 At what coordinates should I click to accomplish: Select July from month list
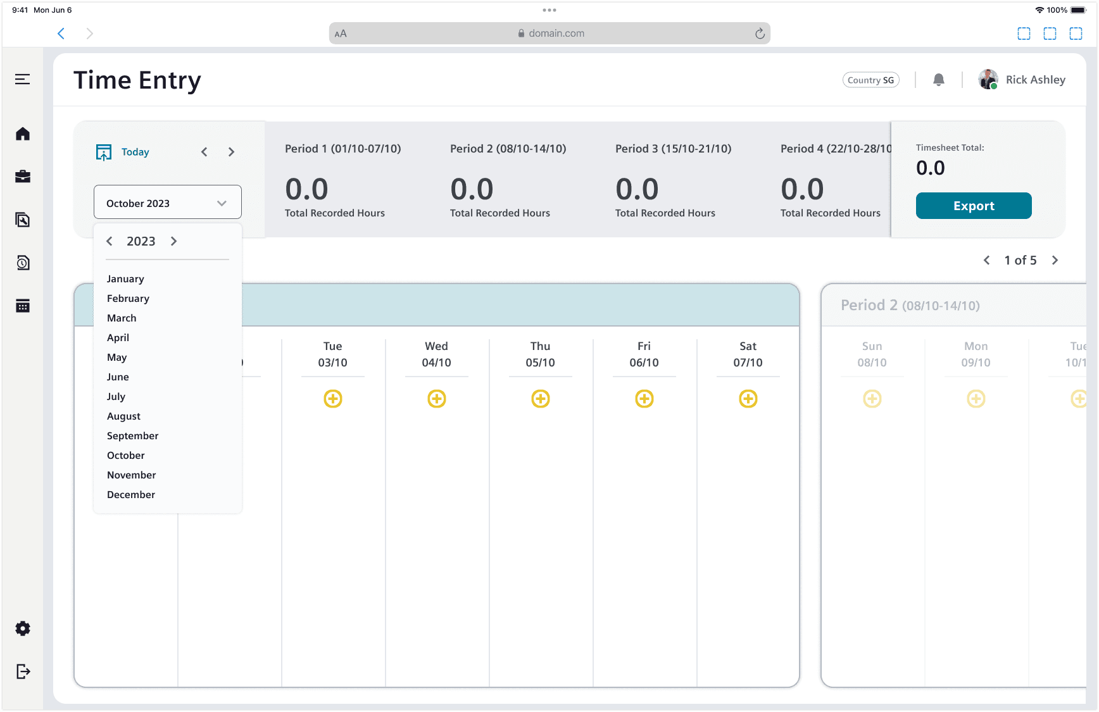pyautogui.click(x=116, y=397)
